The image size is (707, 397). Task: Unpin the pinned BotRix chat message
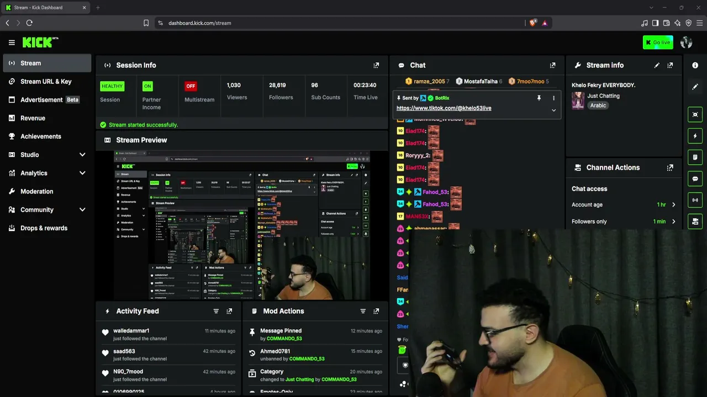(539, 98)
